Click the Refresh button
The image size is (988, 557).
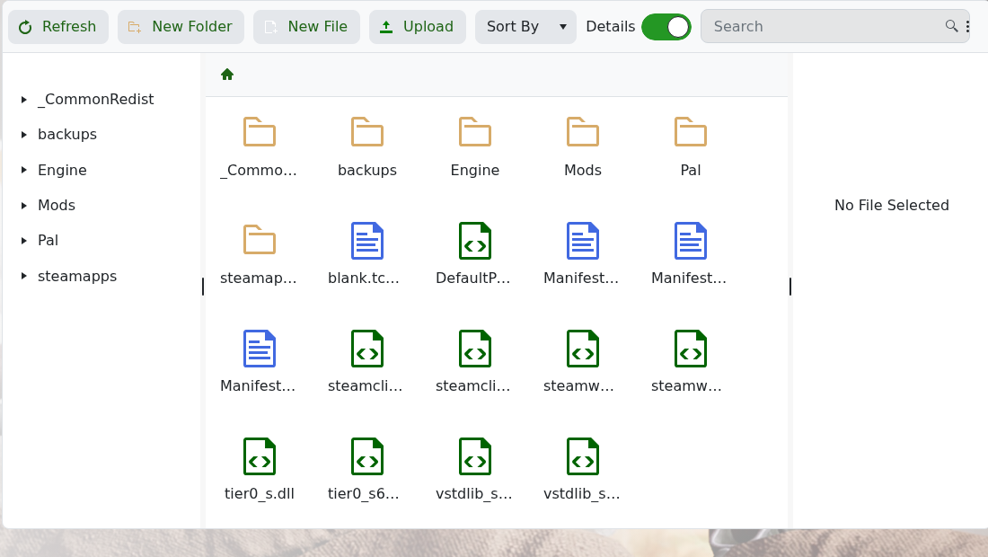click(58, 26)
